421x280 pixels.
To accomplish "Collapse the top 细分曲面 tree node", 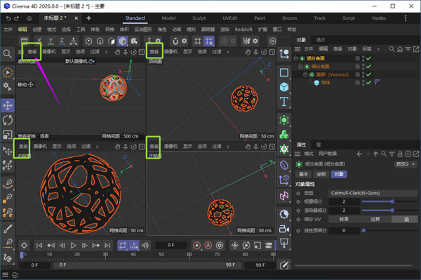I will [295, 58].
